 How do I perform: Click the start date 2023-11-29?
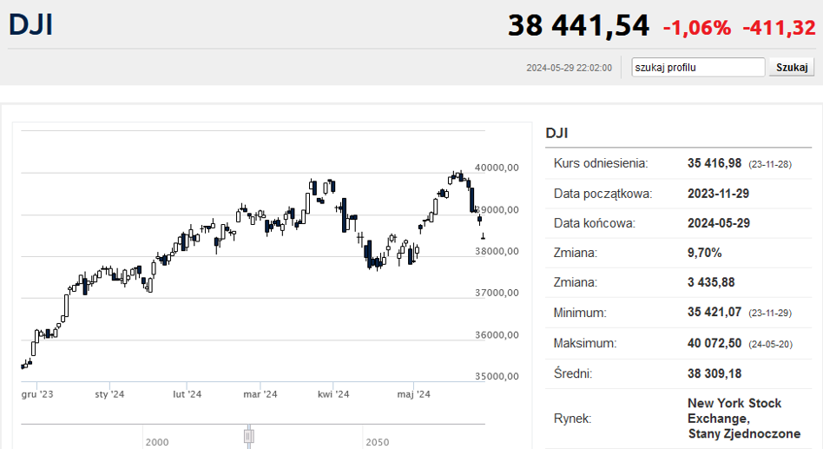[x=718, y=194]
